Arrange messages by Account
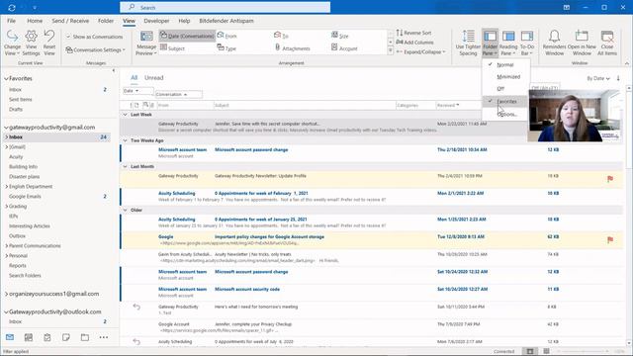 344,48
